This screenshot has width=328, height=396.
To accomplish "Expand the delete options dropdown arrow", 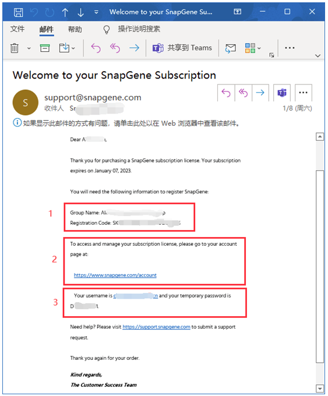I will pyautogui.click(x=29, y=48).
